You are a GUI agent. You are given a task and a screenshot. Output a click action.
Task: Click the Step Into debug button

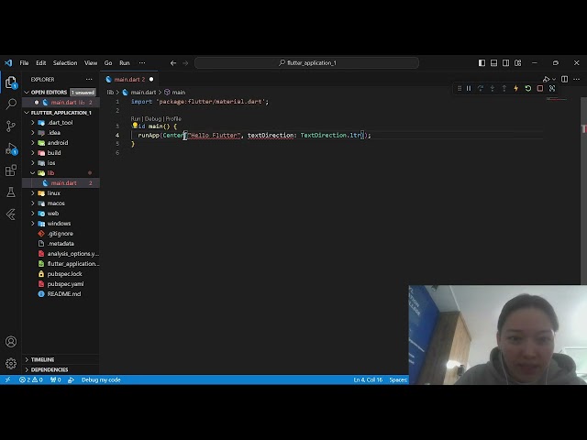493,89
